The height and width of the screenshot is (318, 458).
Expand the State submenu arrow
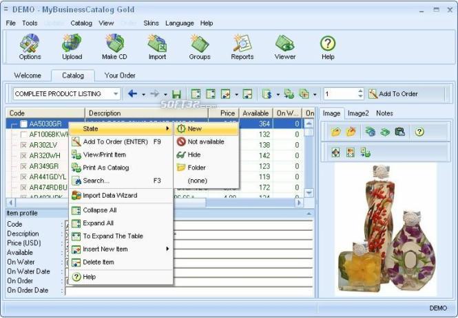(x=167, y=128)
